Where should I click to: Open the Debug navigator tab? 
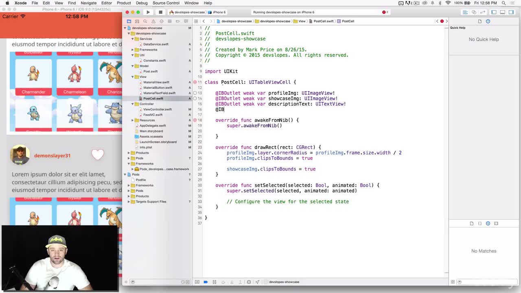tap(170, 21)
